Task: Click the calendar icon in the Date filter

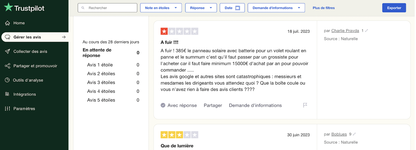Action: pyautogui.click(x=238, y=8)
